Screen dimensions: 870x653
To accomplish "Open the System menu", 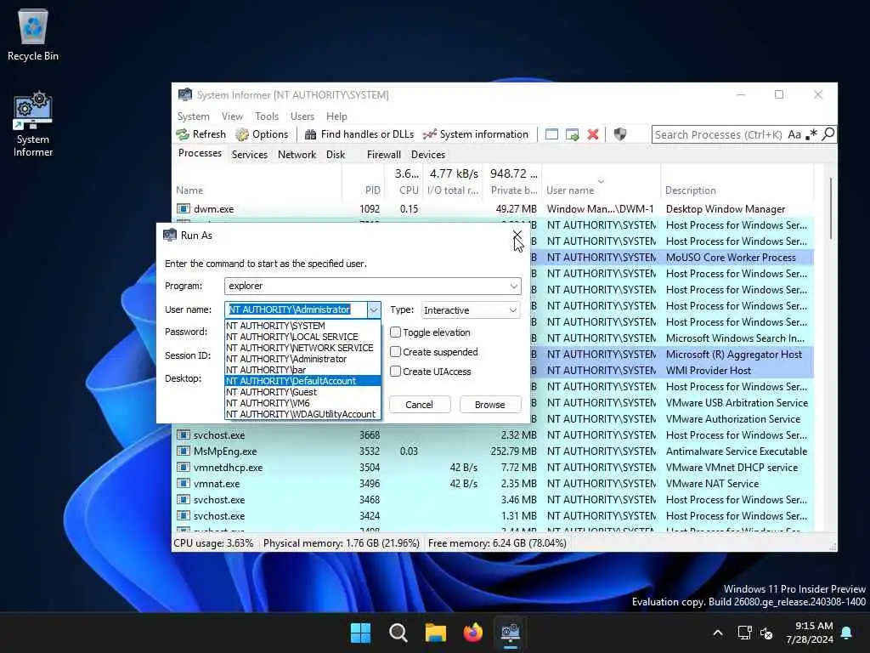I will [193, 116].
